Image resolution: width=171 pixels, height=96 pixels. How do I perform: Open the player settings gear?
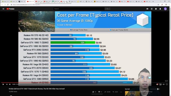[157, 84]
